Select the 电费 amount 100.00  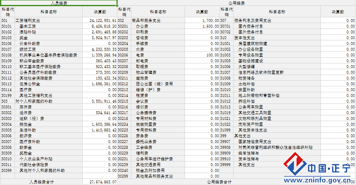202,55
